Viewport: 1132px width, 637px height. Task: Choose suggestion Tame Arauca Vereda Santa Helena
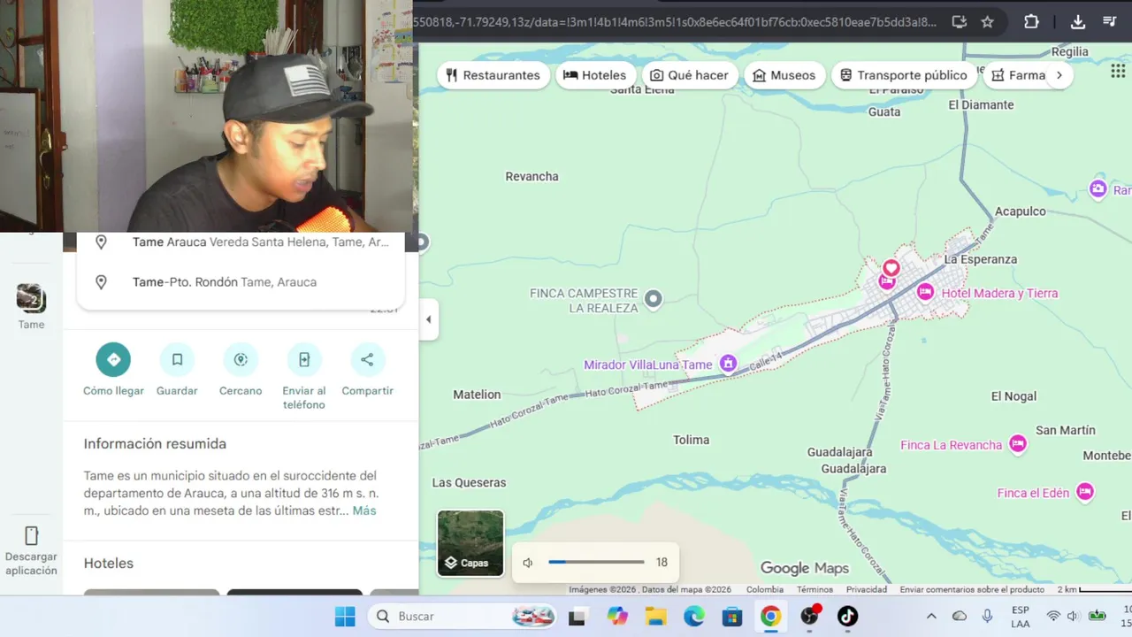tap(241, 242)
